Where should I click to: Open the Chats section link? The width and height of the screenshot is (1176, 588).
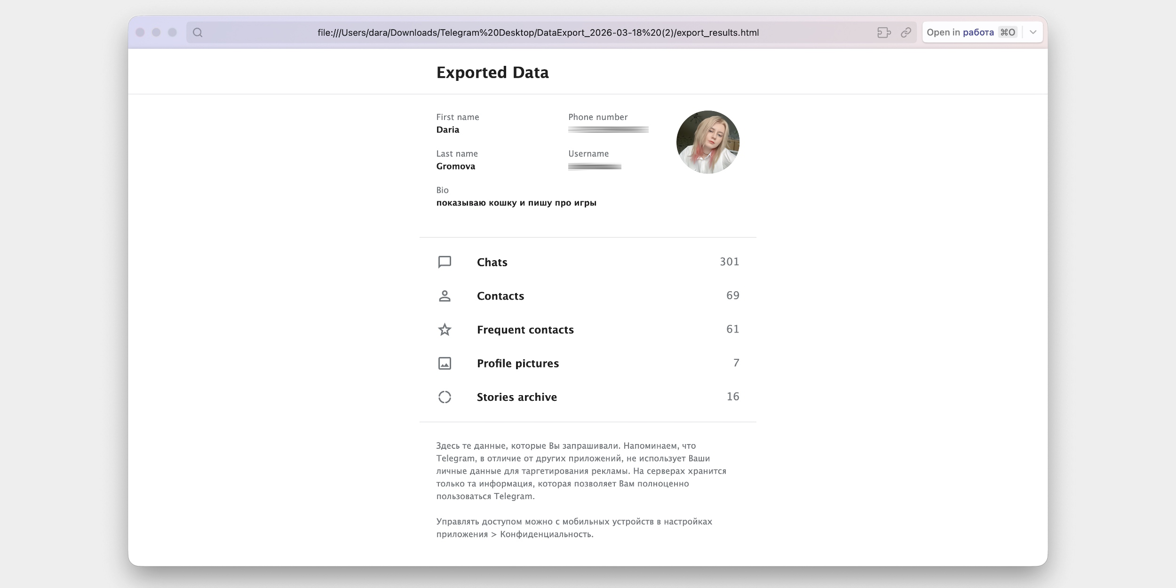pos(492,262)
